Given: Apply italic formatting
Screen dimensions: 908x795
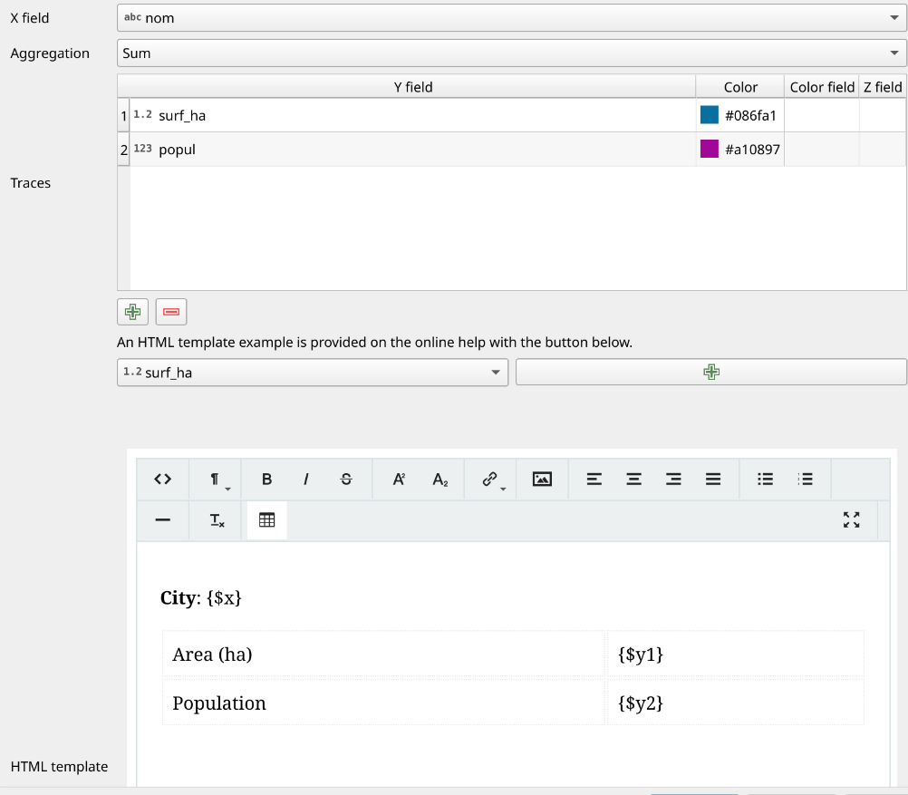Looking at the screenshot, I should 305,480.
